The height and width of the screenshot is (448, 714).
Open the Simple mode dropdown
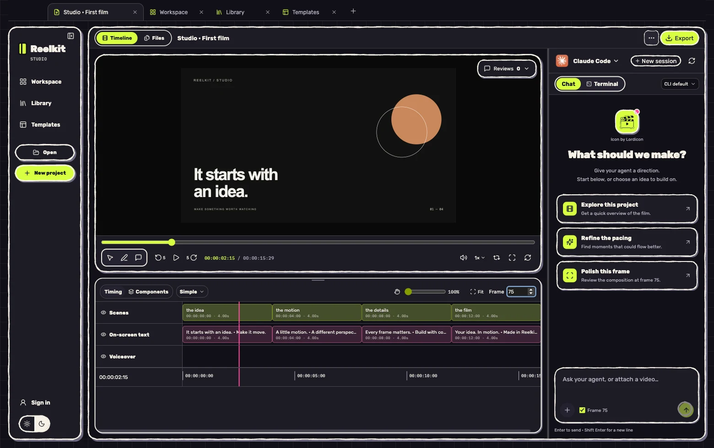[x=192, y=292]
